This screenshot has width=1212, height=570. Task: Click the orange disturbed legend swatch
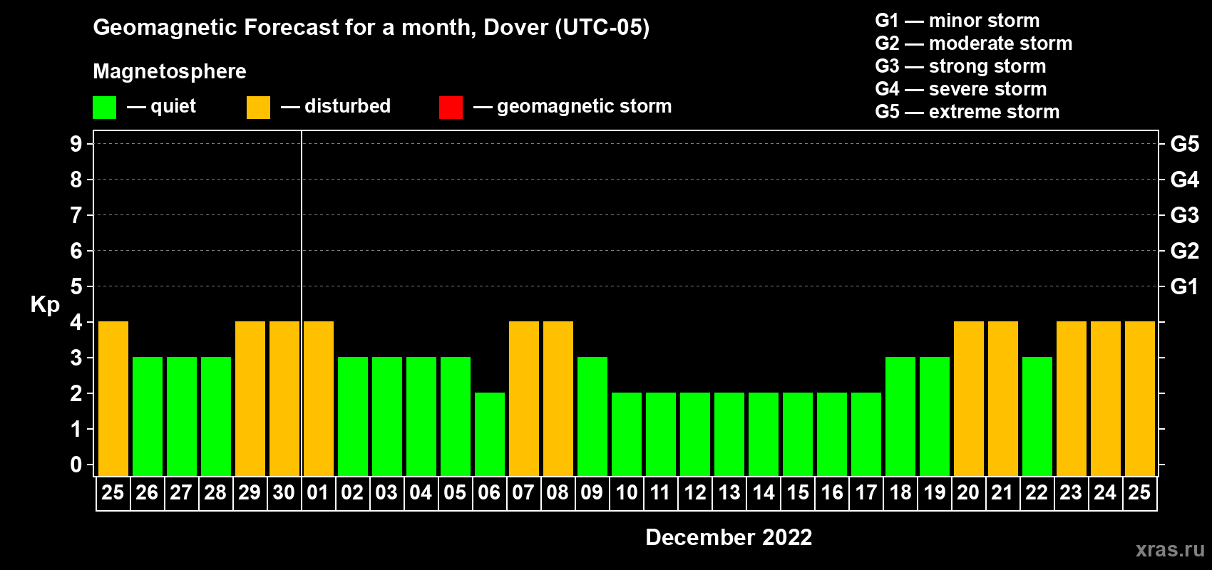click(x=258, y=108)
